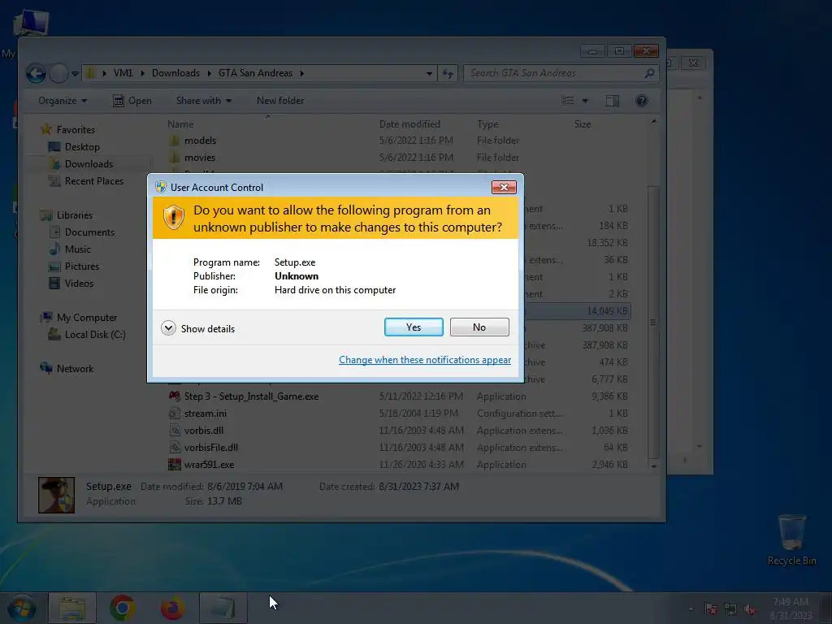Open the Share with menu

point(204,101)
